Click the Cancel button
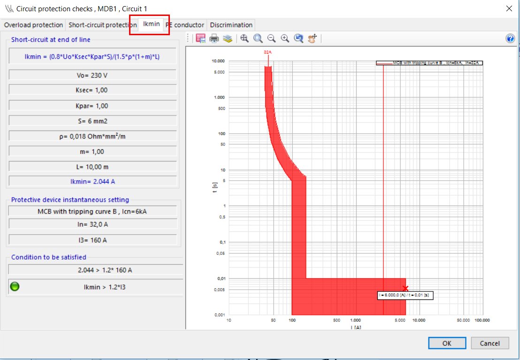Screen dimensions: 520x360 point(489,343)
